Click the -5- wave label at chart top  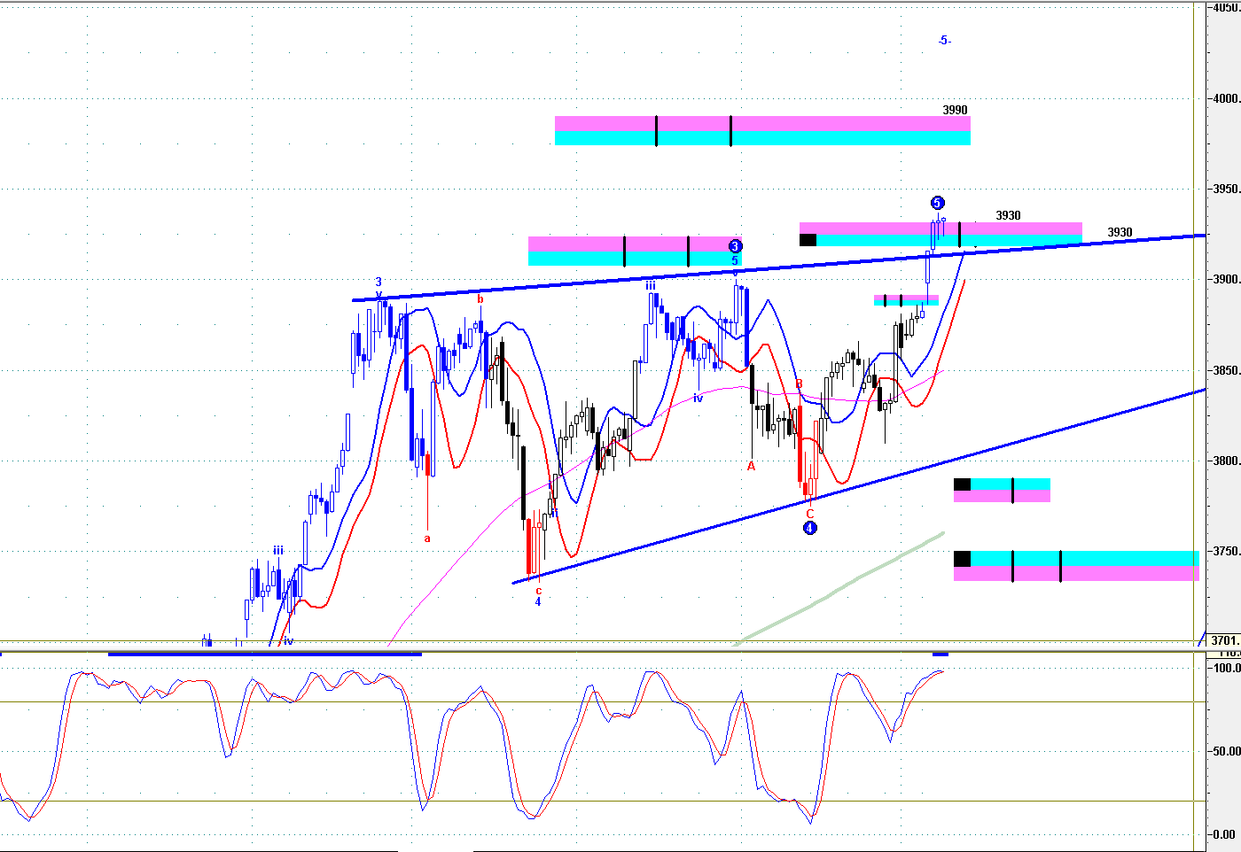(945, 41)
